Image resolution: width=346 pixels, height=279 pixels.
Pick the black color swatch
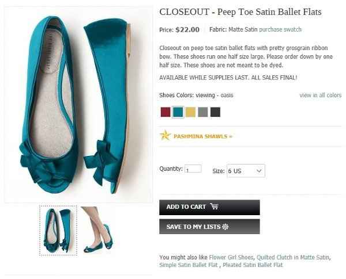point(215,112)
